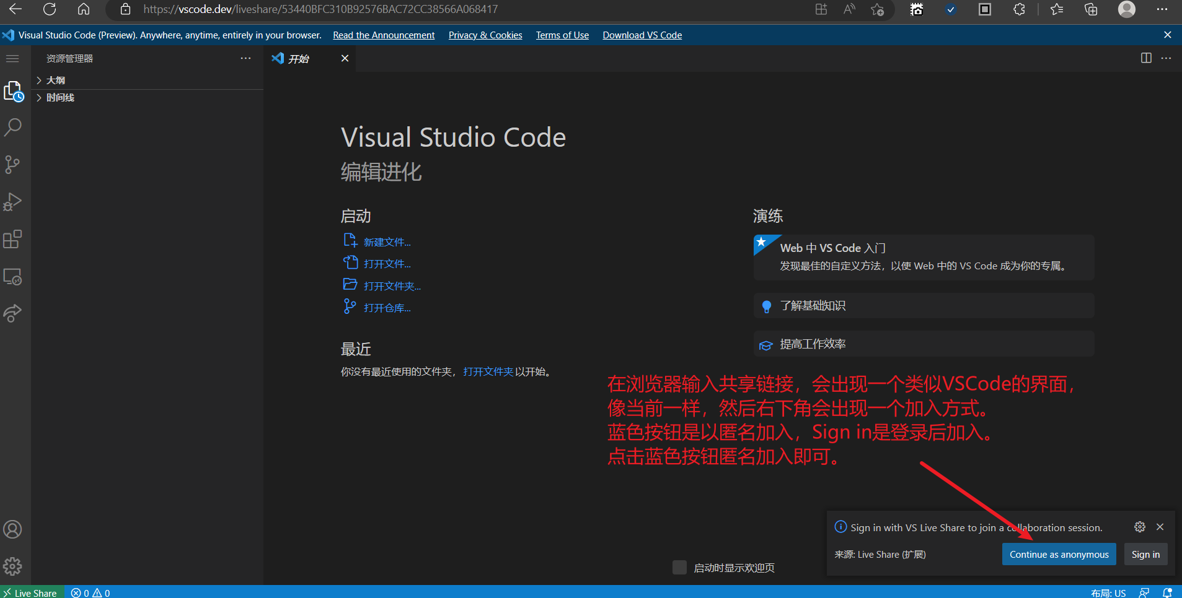
Task: Open the Extensions view icon
Action: click(x=13, y=239)
